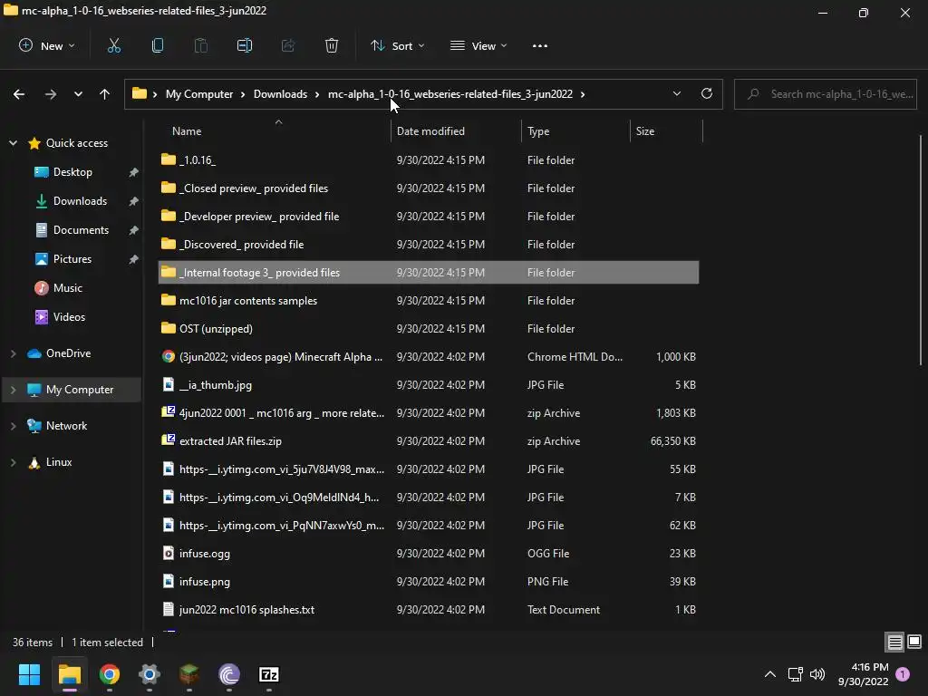Screen dimensions: 928x696
Task: Click the folder icon of _1.0.16_
Action: coord(169,159)
